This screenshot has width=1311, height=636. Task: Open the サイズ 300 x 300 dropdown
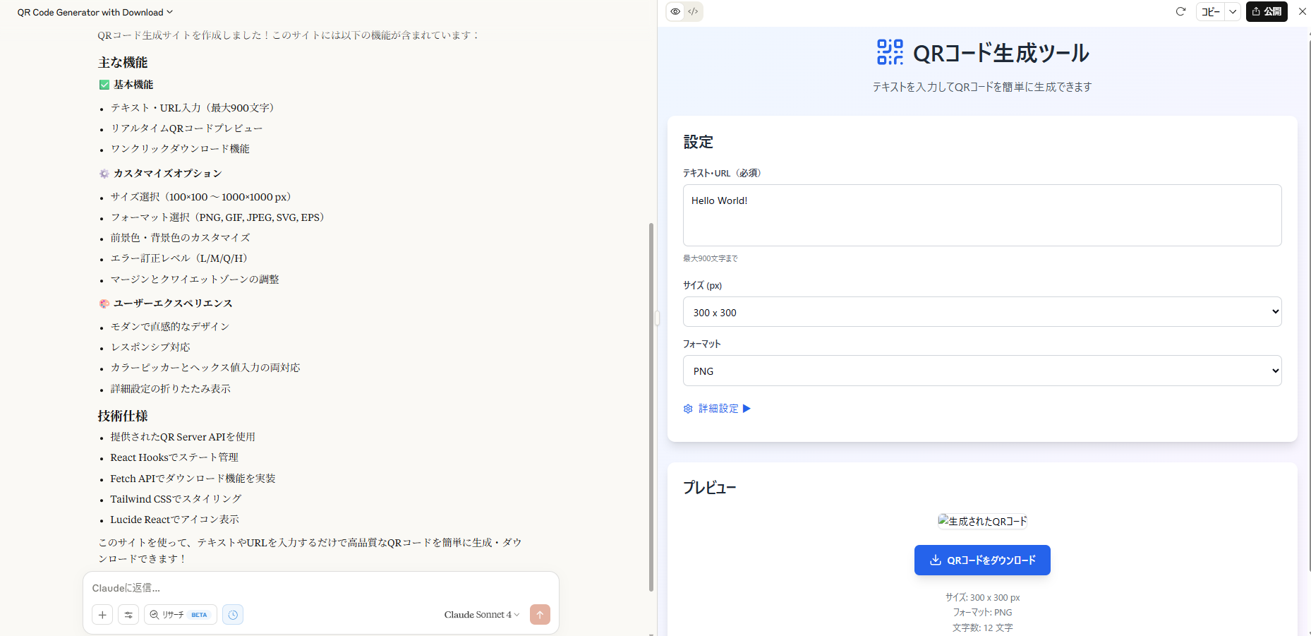pos(982,312)
